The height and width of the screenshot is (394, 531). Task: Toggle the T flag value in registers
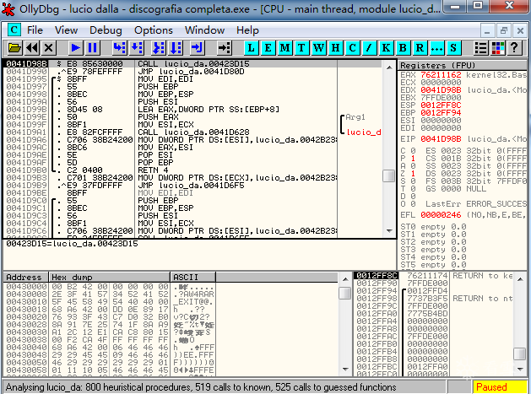[x=413, y=188]
